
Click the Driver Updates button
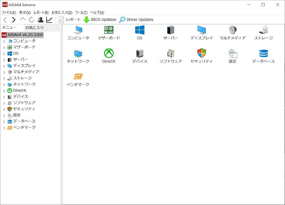click(136, 19)
